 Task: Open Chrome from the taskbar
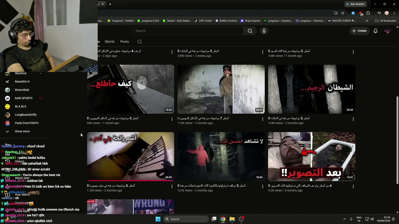223,219
